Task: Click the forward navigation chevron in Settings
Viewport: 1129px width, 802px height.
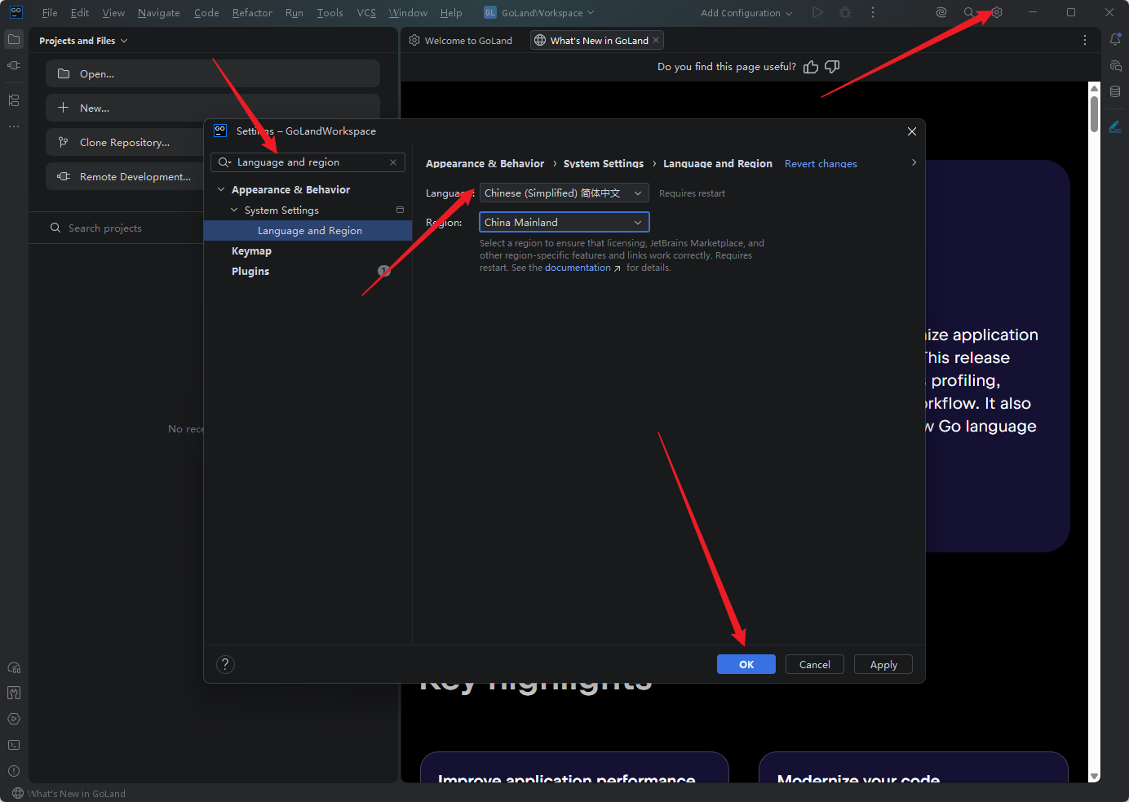Action: click(x=914, y=162)
